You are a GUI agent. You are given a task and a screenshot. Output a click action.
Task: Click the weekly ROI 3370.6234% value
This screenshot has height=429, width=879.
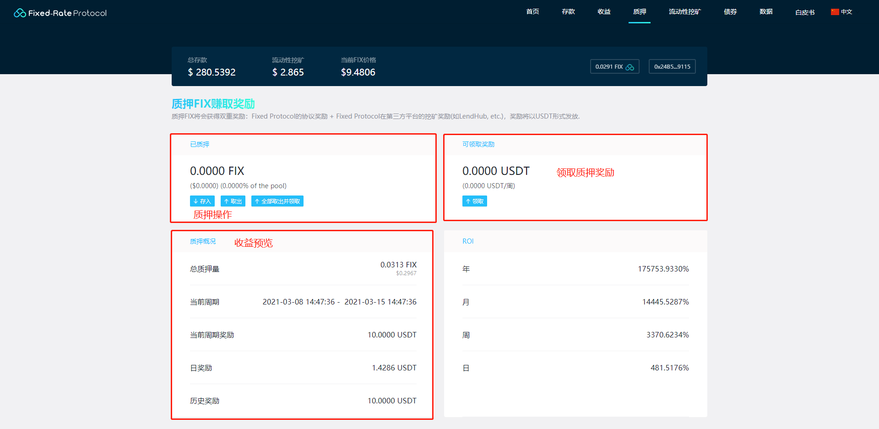[667, 335]
